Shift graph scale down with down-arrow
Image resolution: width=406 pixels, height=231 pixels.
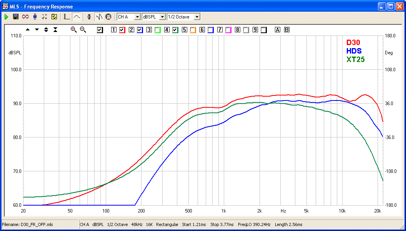(37, 30)
